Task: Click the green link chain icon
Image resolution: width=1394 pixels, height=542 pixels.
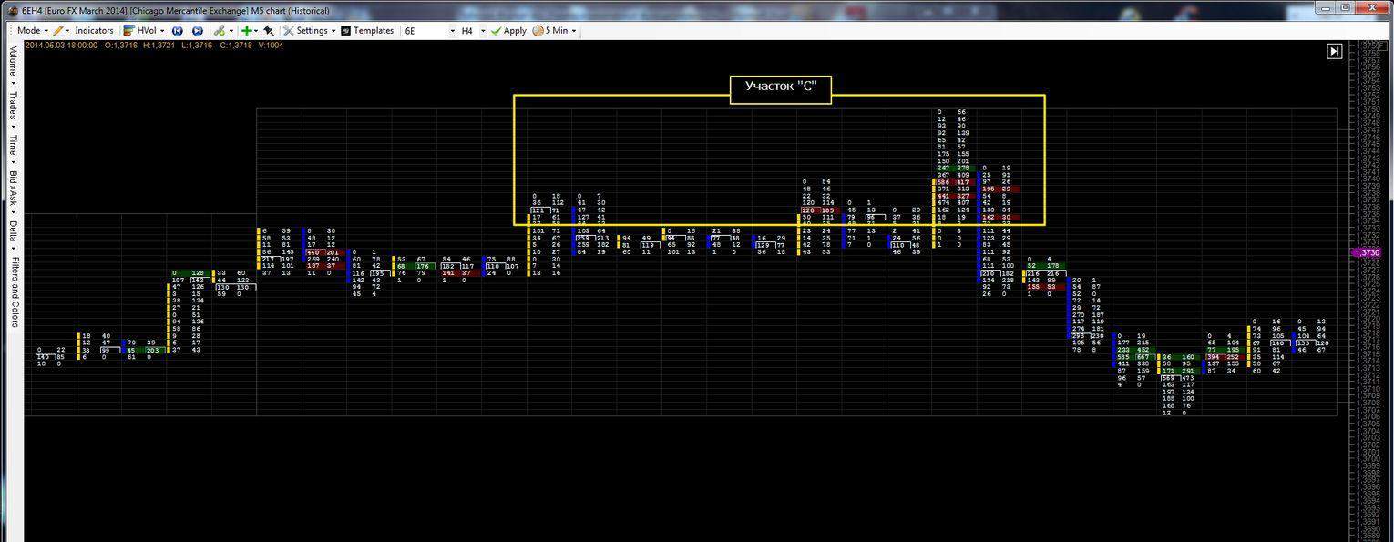Action: click(220, 31)
